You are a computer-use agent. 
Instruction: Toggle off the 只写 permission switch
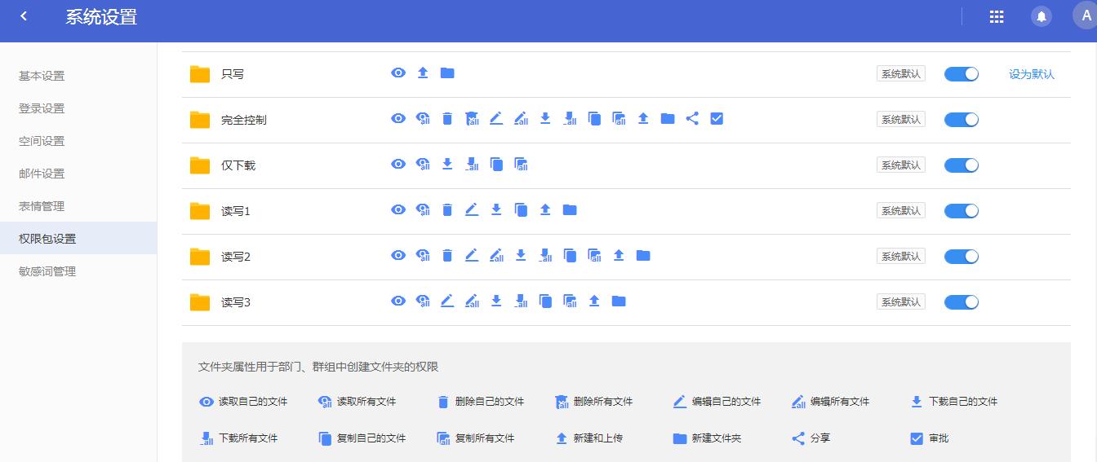(961, 74)
